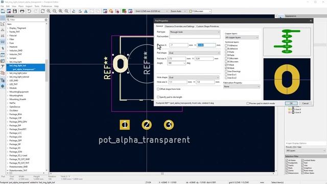Viewport: 327px width, 184px height.
Task: Enable the B.Adhesive layer checkbox
Action: 226,49
